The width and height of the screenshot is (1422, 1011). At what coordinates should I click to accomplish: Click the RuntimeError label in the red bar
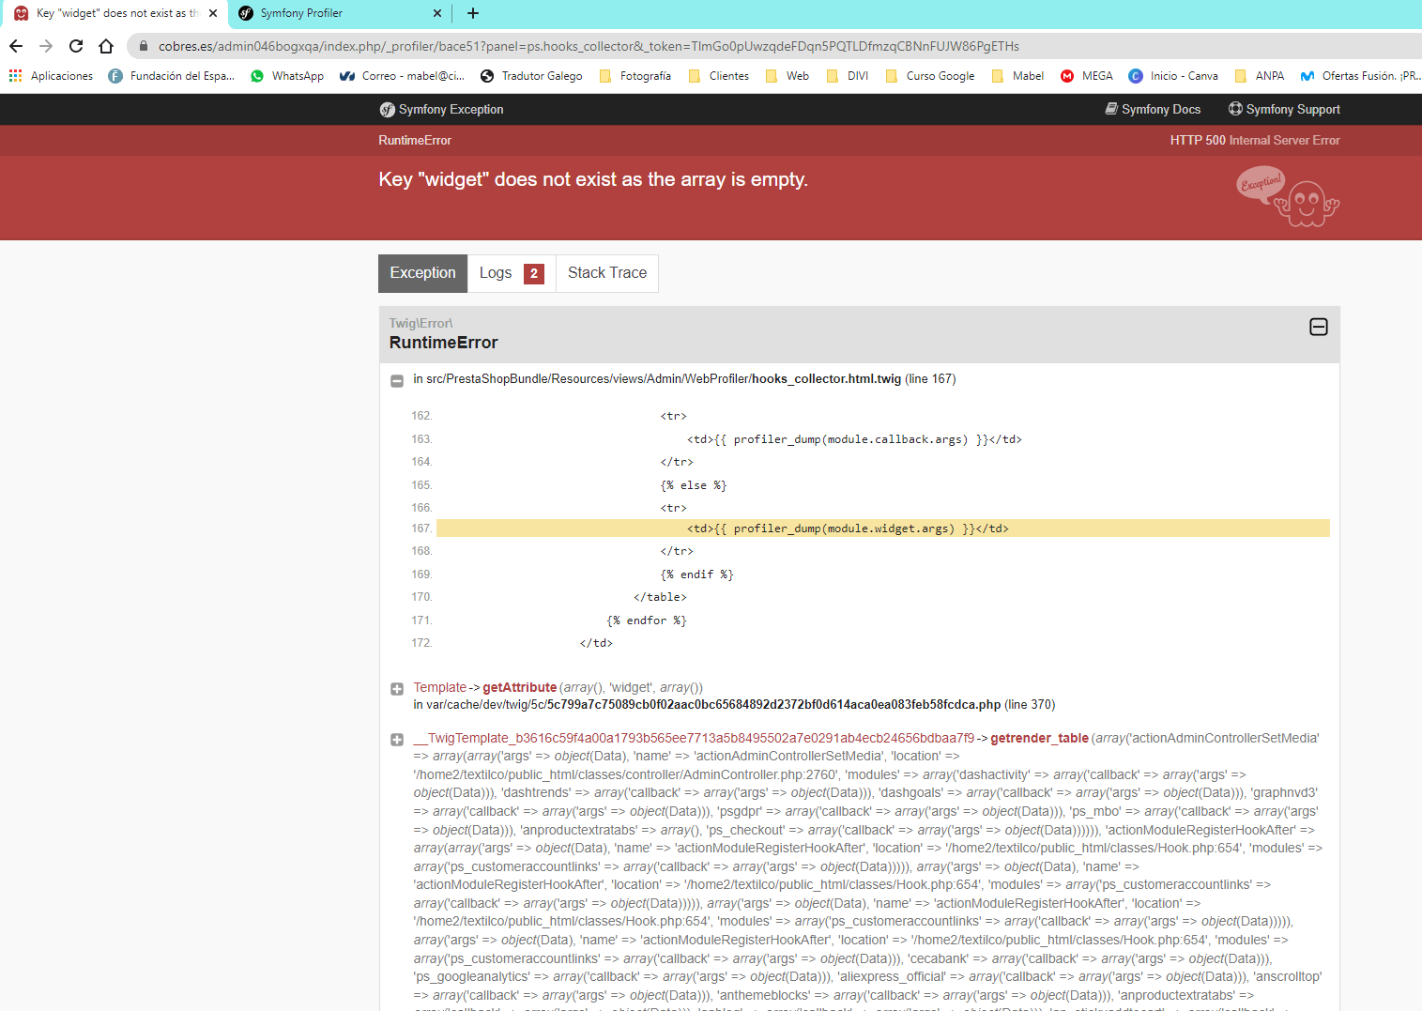click(415, 141)
